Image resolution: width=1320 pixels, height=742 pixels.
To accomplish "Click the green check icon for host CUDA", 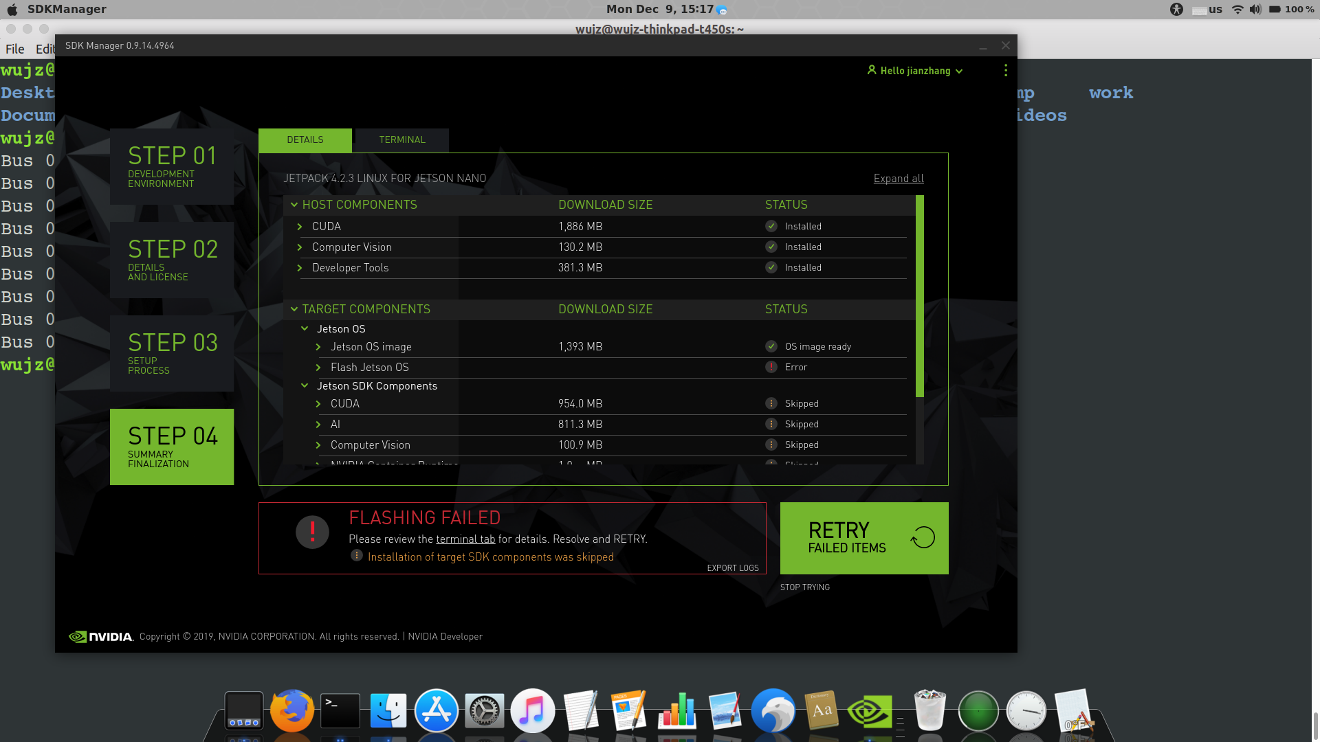I will pyautogui.click(x=771, y=227).
